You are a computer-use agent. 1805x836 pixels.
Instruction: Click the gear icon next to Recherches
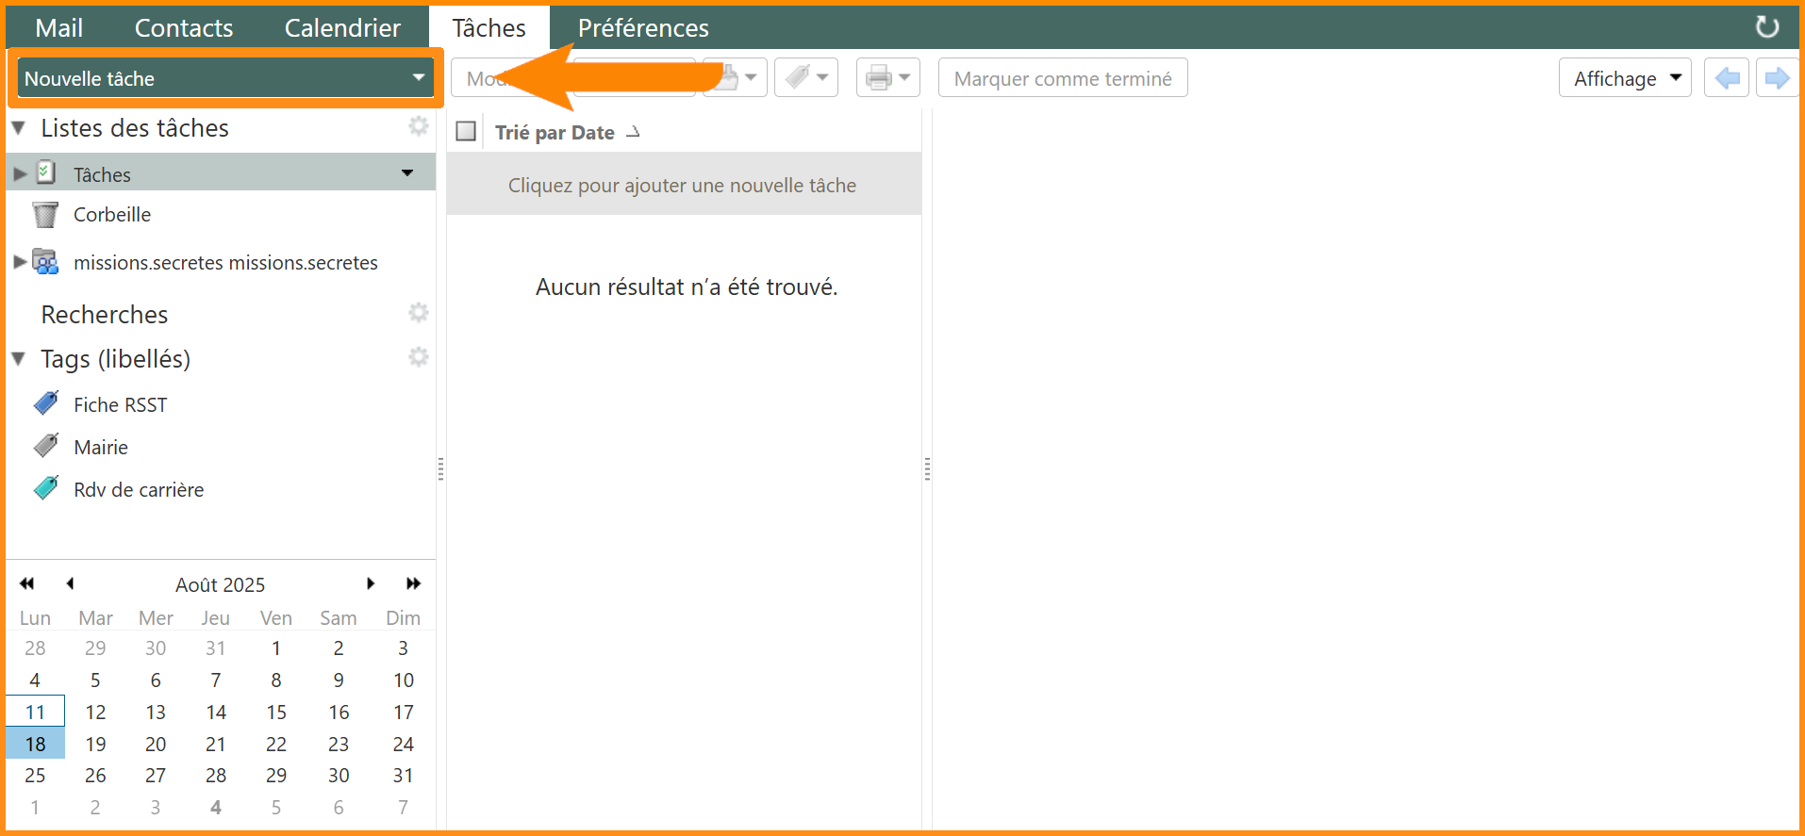(x=418, y=313)
